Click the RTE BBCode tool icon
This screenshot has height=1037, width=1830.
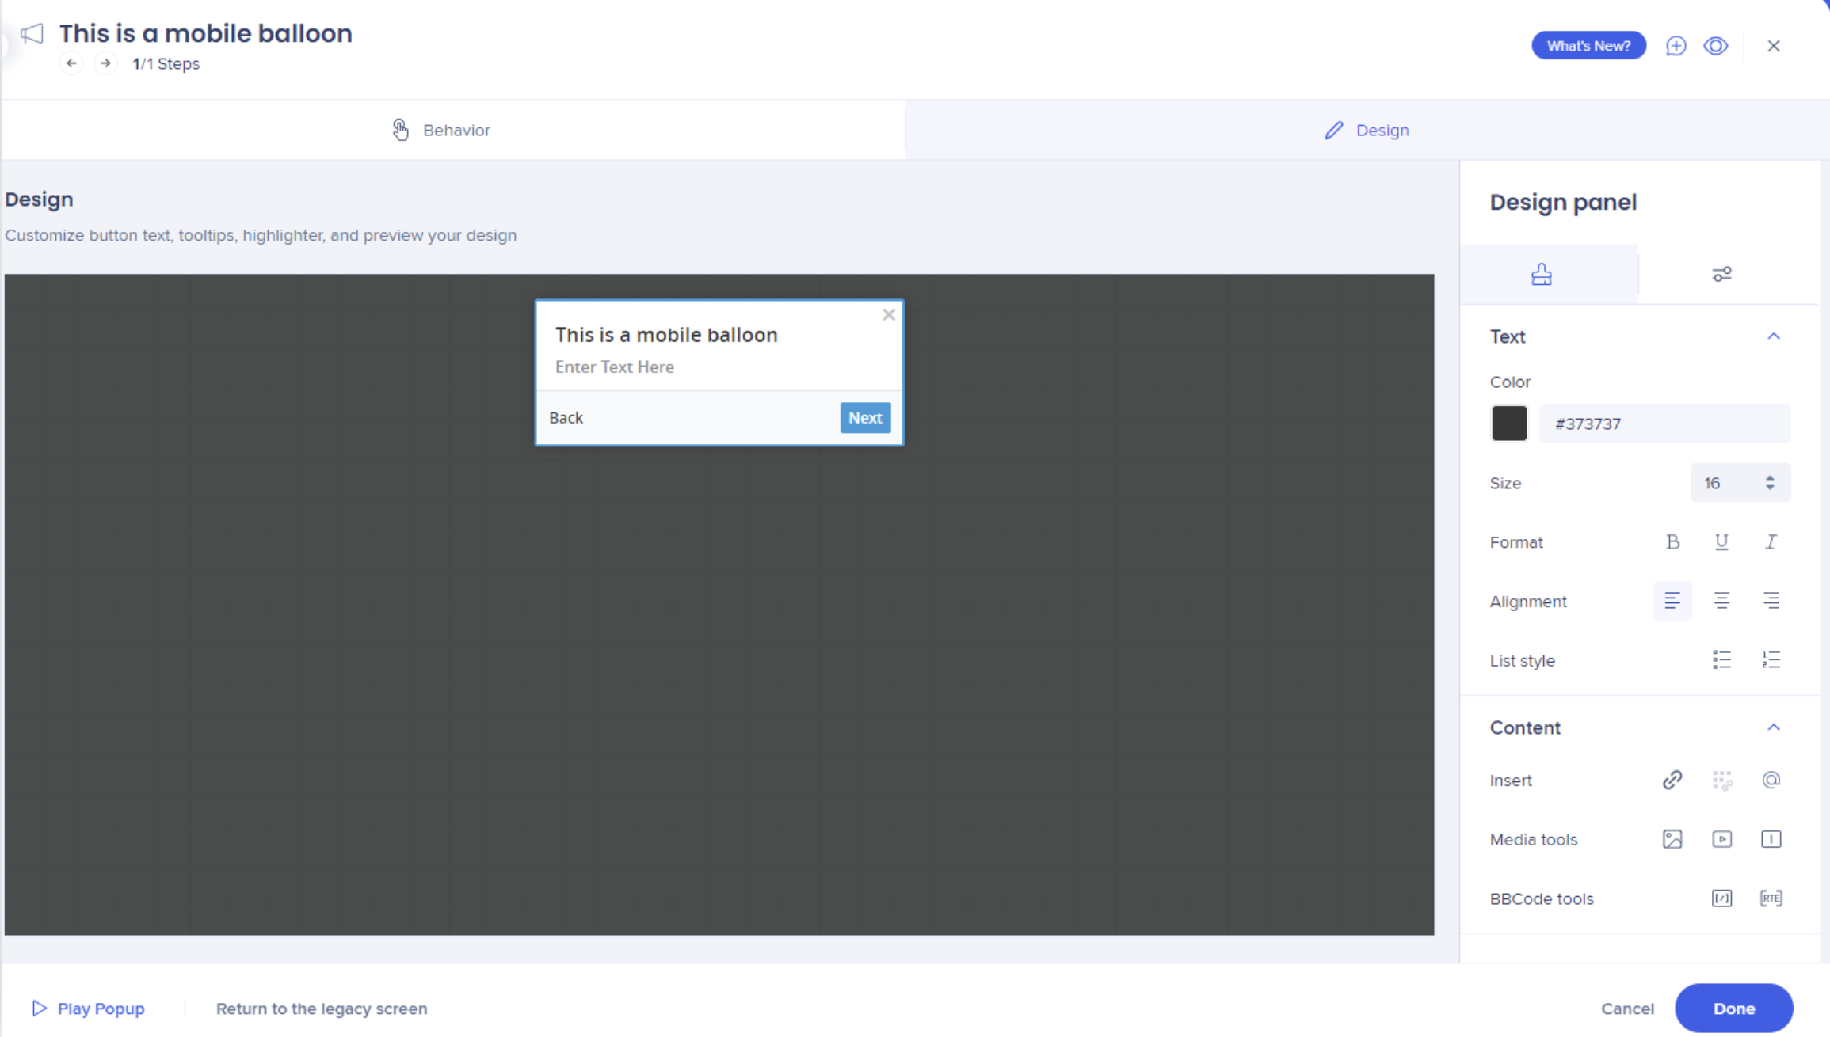coord(1771,898)
